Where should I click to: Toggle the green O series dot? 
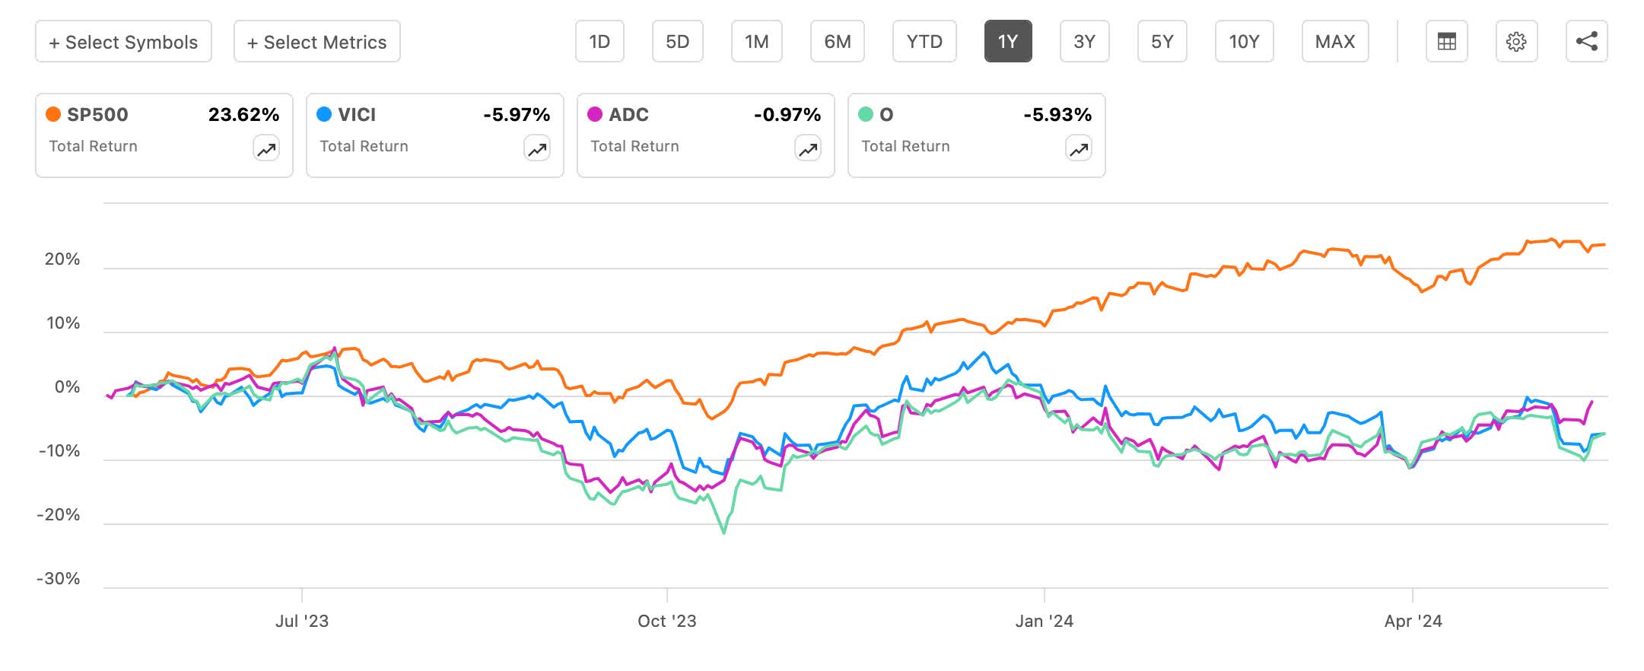867,114
